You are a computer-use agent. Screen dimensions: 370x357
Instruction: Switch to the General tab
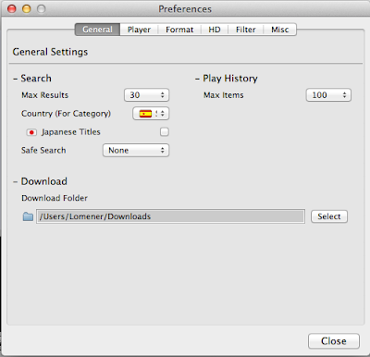pos(97,30)
